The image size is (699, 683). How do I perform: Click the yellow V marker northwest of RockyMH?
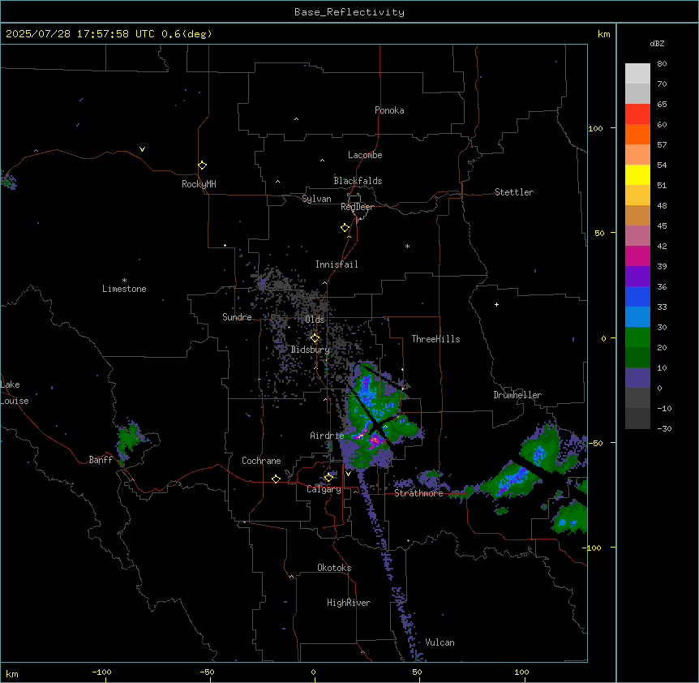coord(142,149)
